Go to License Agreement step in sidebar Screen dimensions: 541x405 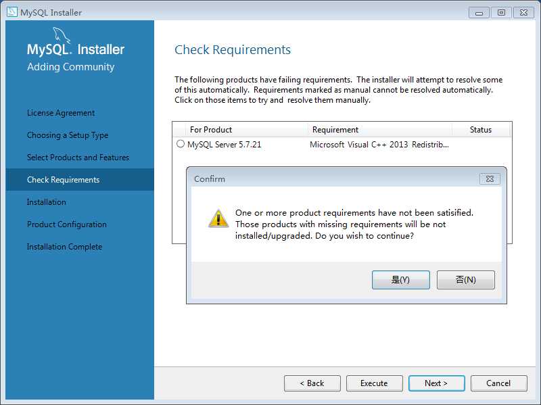click(x=61, y=113)
